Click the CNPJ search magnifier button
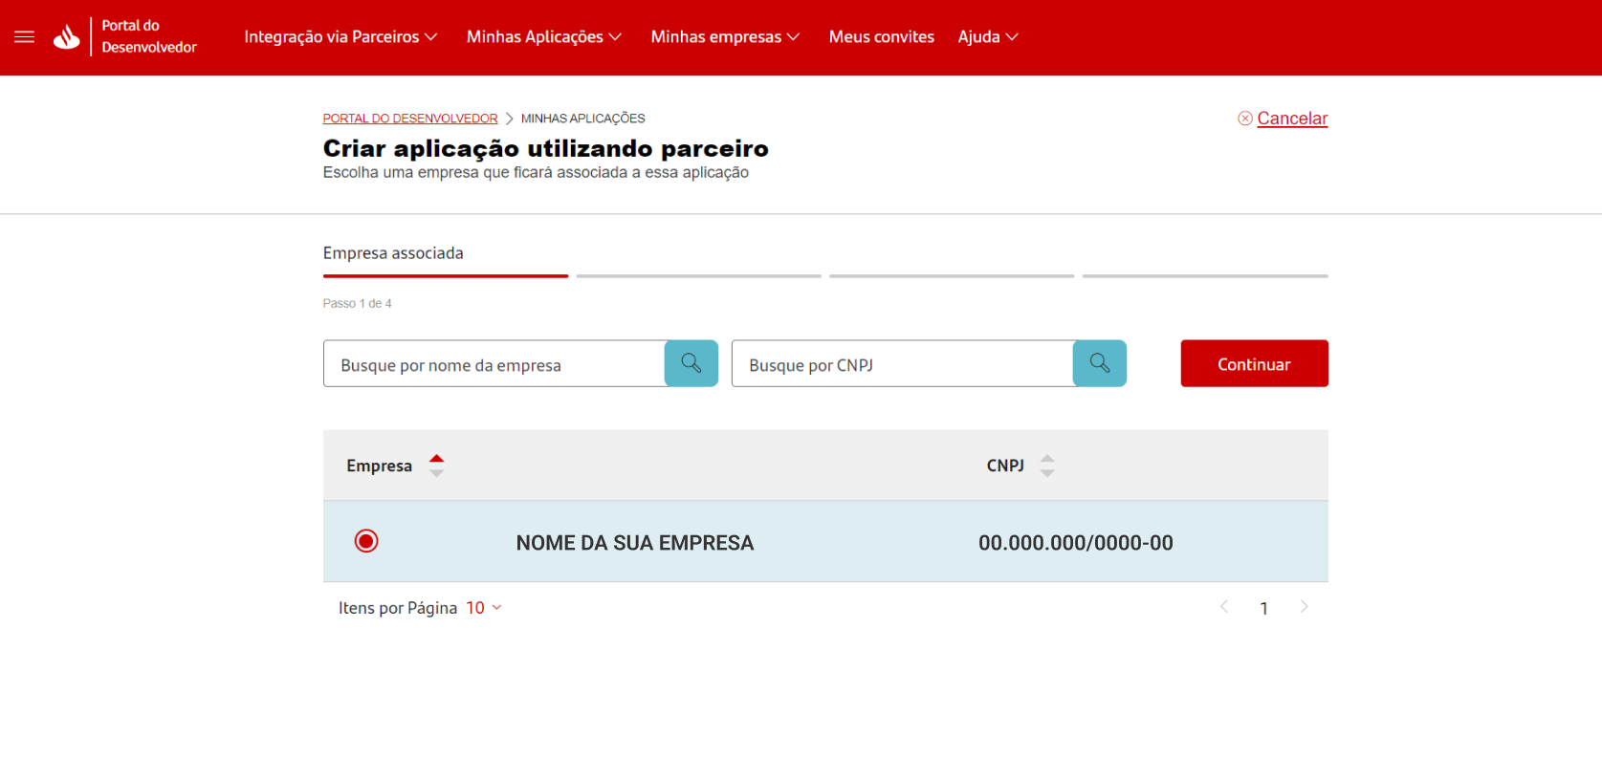The image size is (1602, 780). pos(1100,363)
